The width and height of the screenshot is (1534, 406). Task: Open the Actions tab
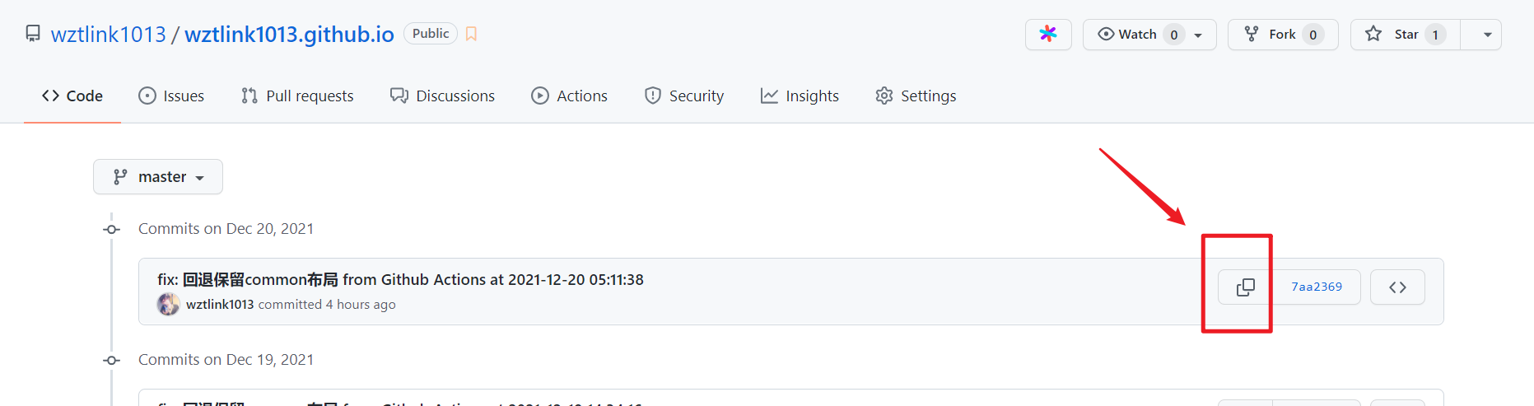tap(570, 96)
